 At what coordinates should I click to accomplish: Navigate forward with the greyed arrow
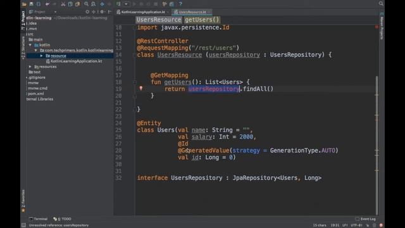[109, 4]
